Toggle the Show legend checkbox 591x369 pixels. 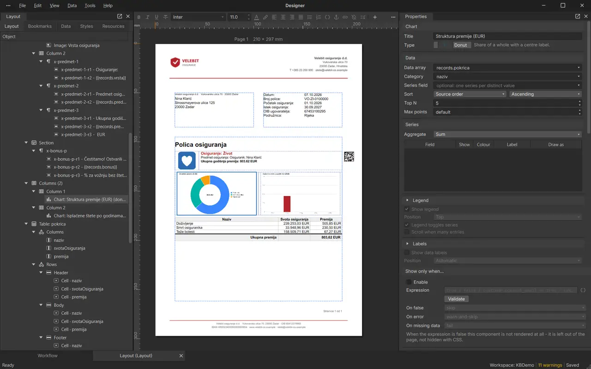(x=407, y=209)
